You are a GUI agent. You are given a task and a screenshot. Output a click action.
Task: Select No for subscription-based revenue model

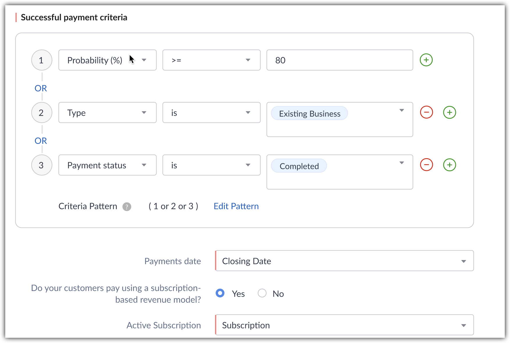point(262,293)
